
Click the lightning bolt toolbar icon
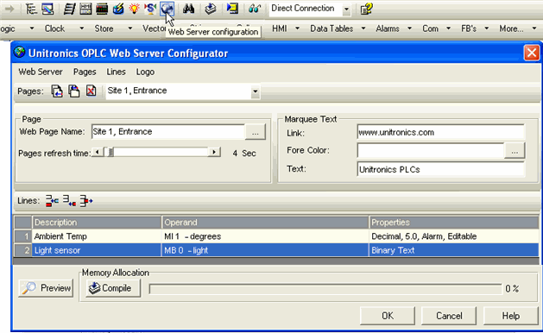tap(118, 9)
